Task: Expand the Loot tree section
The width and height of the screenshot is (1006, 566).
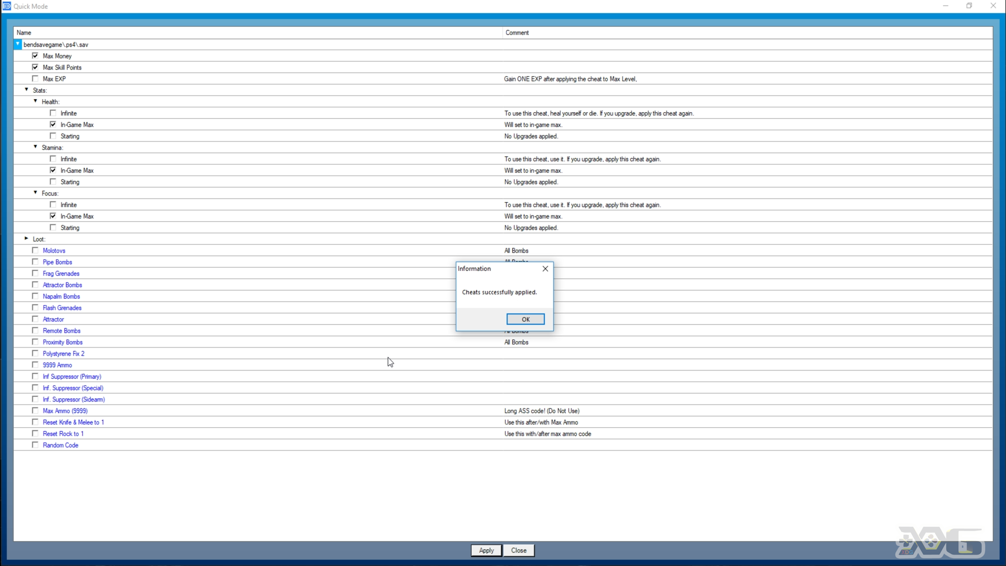Action: pyautogui.click(x=26, y=238)
